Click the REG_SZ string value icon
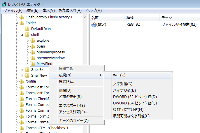Image resolution: width=200 pixels, height=133 pixels. (x=93, y=24)
